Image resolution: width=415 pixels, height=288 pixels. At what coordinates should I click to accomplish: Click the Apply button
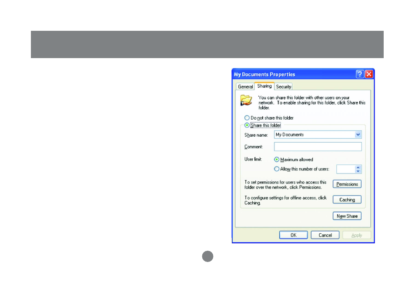pos(357,235)
